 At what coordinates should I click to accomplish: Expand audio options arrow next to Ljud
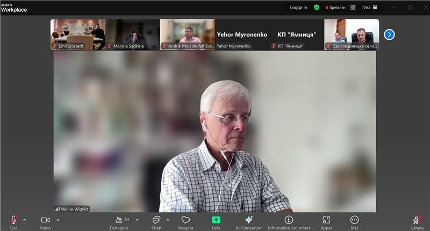24,220
